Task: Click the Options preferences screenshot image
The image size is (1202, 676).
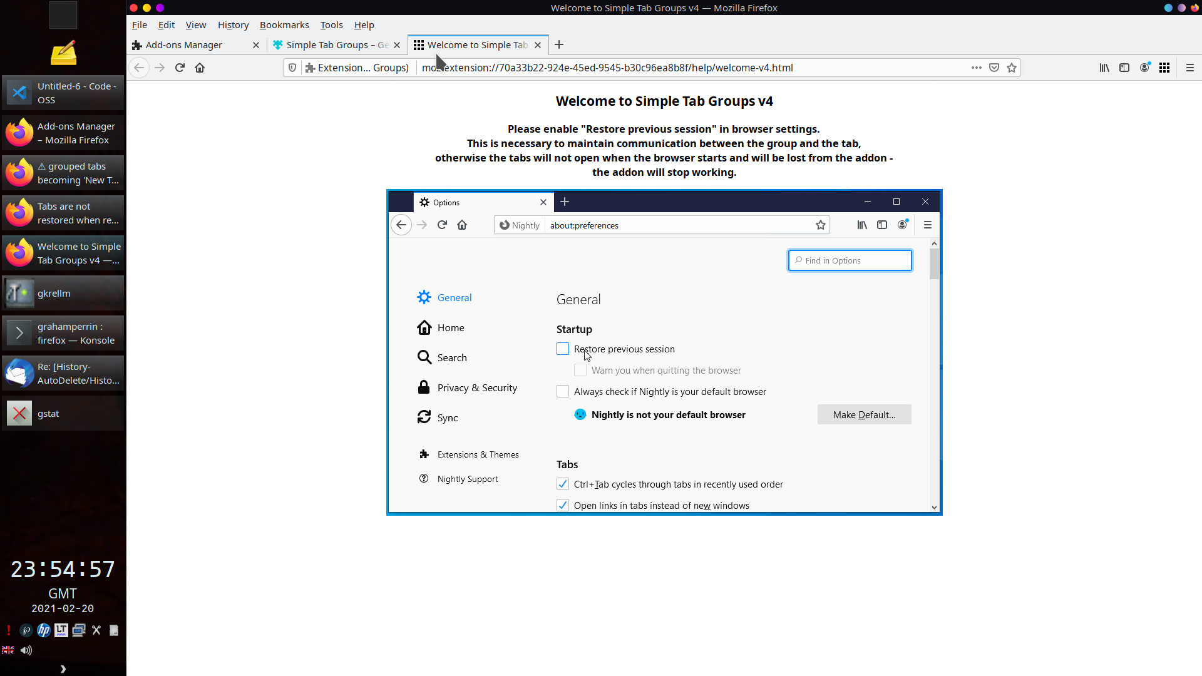Action: click(664, 352)
